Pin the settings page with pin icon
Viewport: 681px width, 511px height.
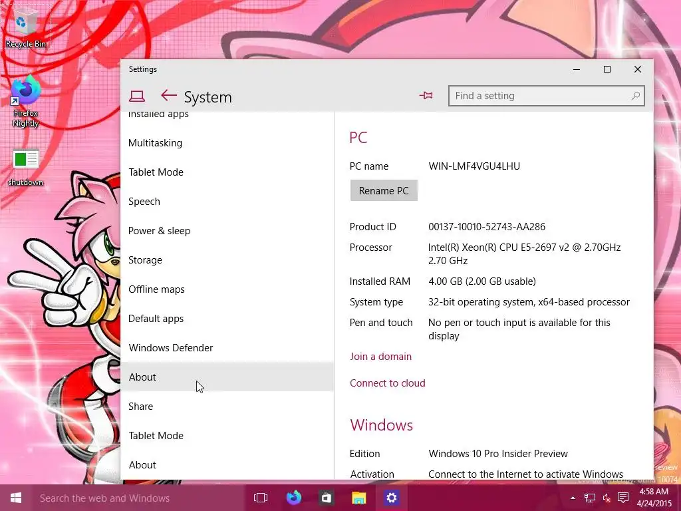point(426,96)
